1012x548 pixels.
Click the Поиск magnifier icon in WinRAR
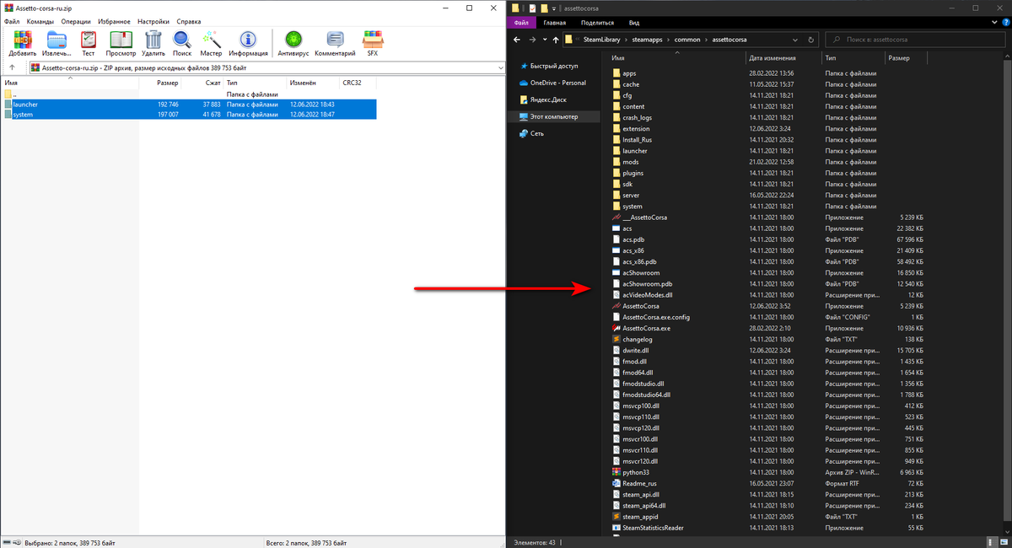tap(182, 42)
